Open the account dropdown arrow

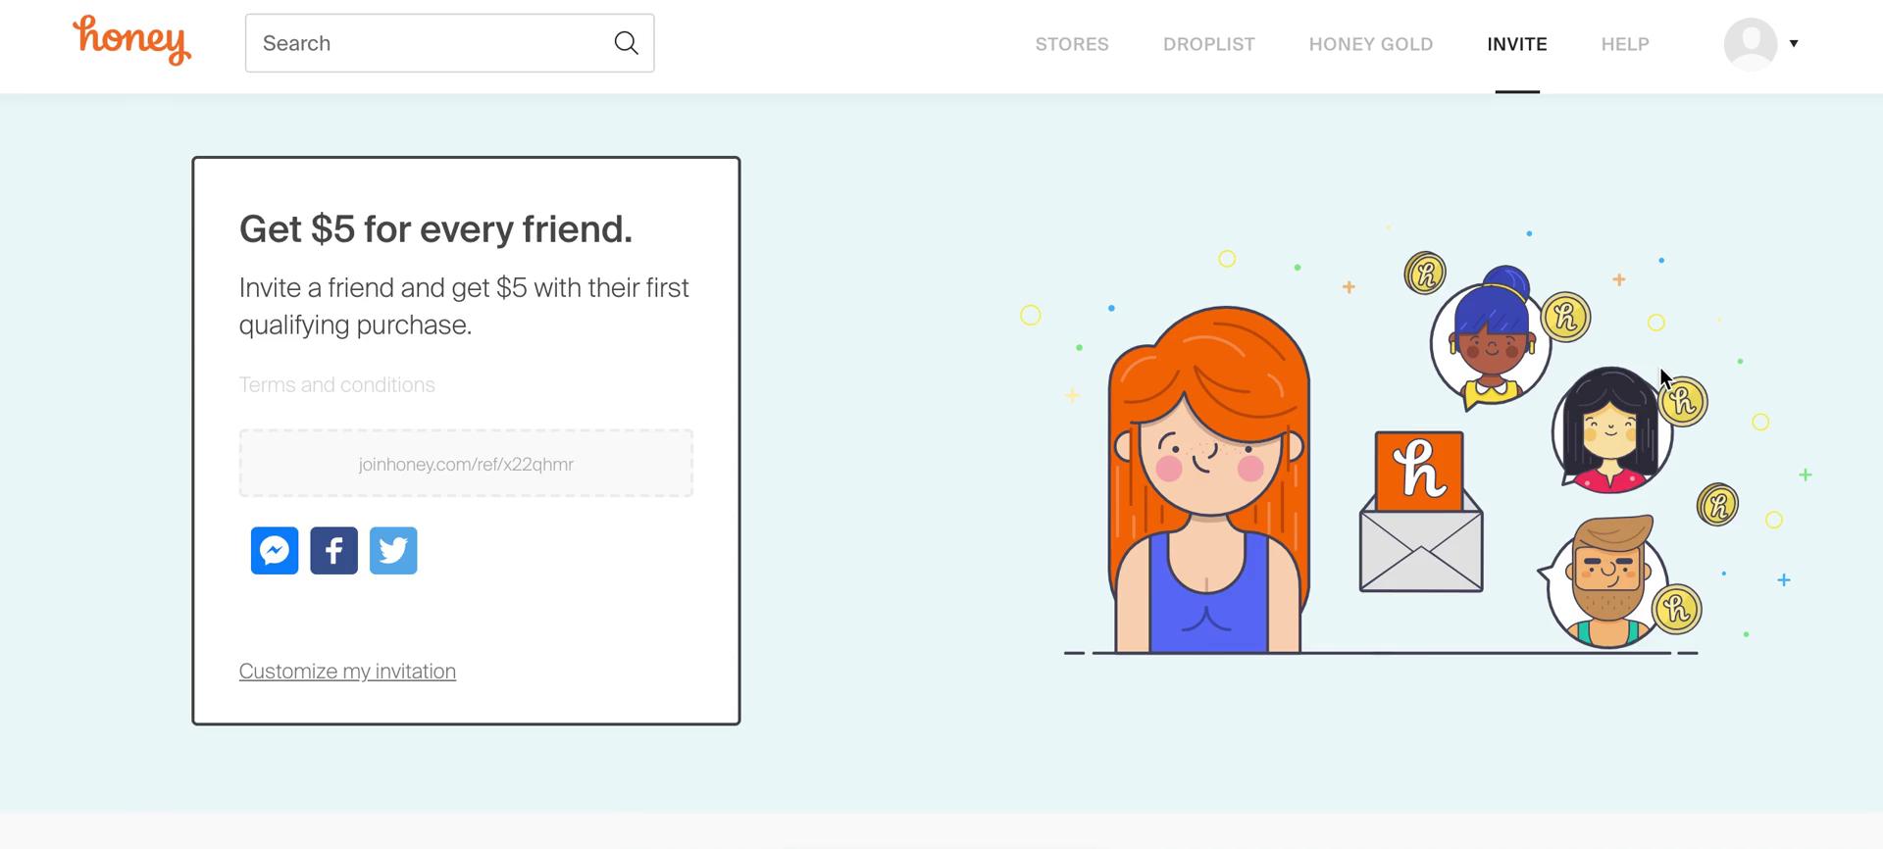[x=1794, y=43]
